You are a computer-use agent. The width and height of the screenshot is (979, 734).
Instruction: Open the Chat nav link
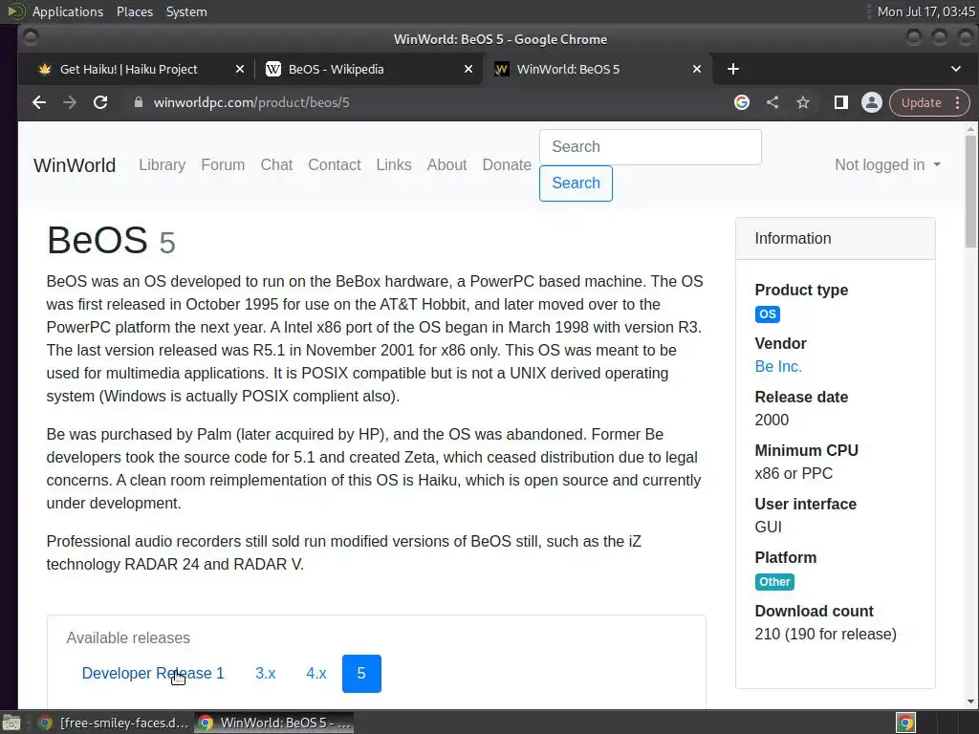276,164
